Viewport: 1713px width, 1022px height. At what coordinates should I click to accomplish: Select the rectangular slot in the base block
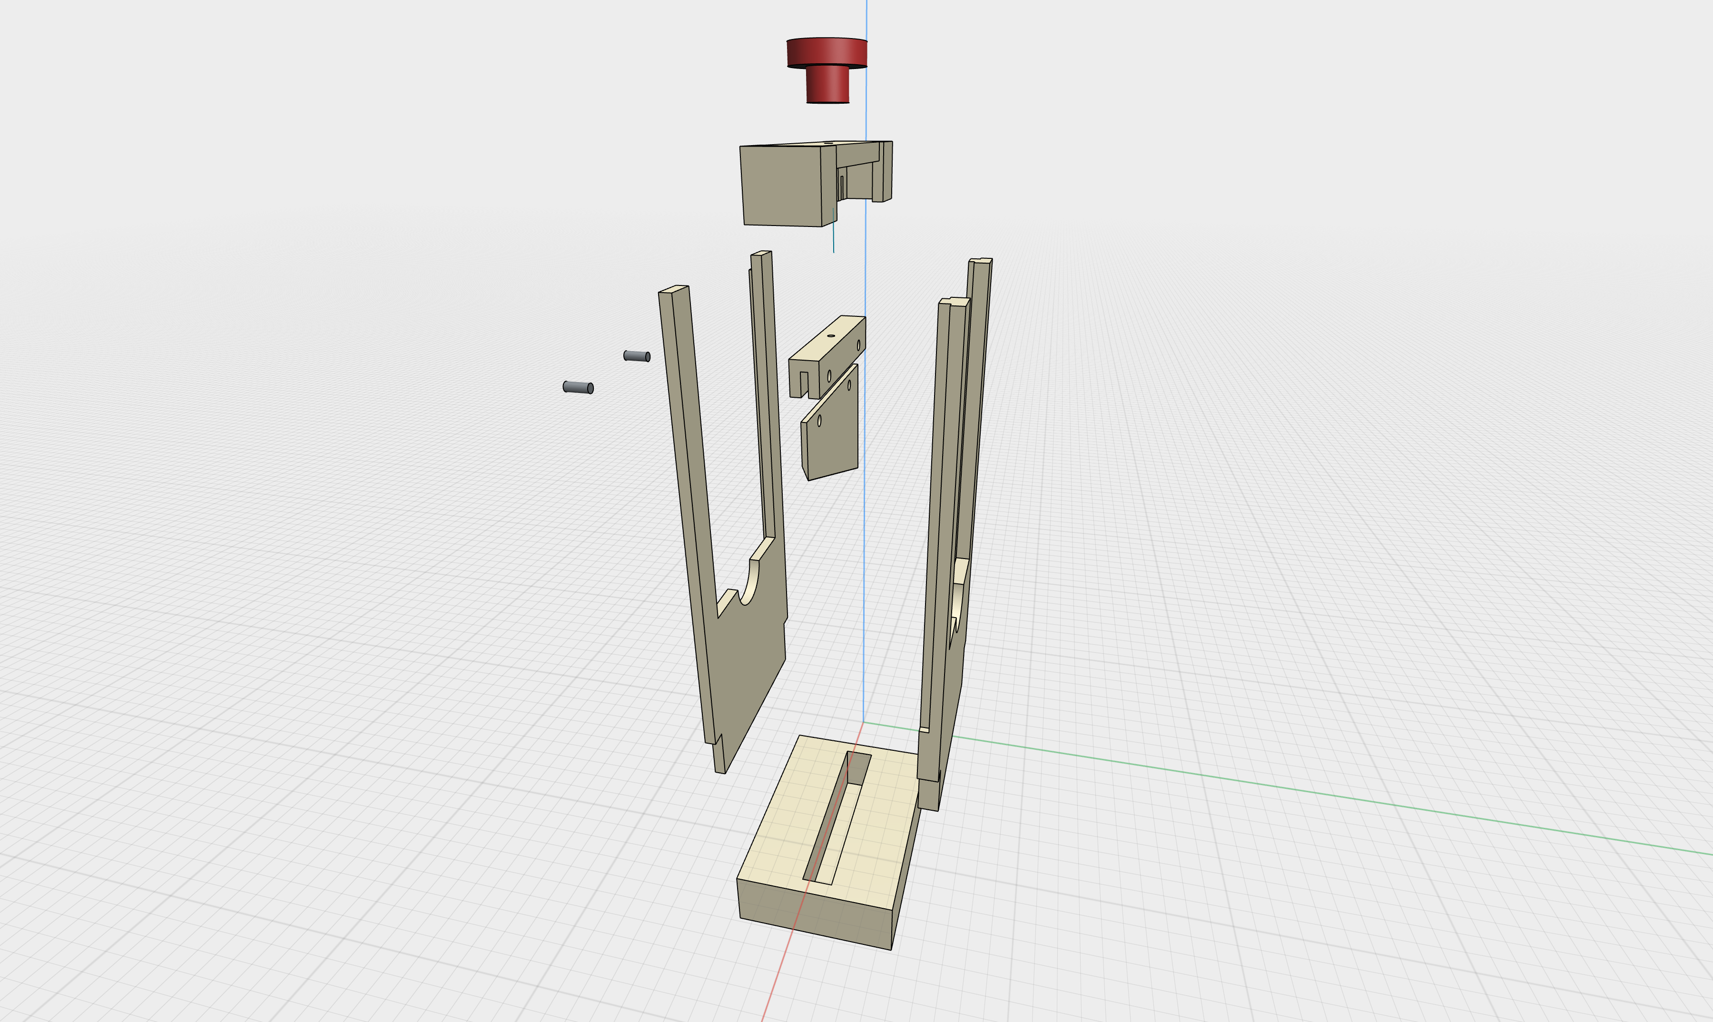(x=836, y=818)
